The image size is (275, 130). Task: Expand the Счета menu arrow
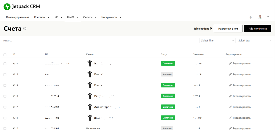(77, 17)
